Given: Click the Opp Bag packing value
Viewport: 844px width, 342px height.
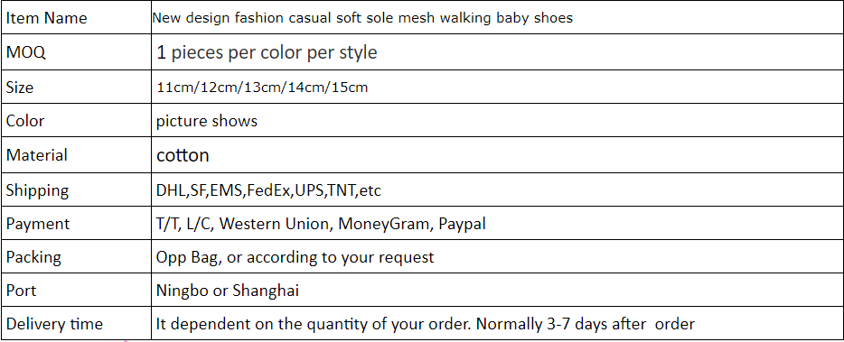Looking at the screenshot, I should pos(295,257).
